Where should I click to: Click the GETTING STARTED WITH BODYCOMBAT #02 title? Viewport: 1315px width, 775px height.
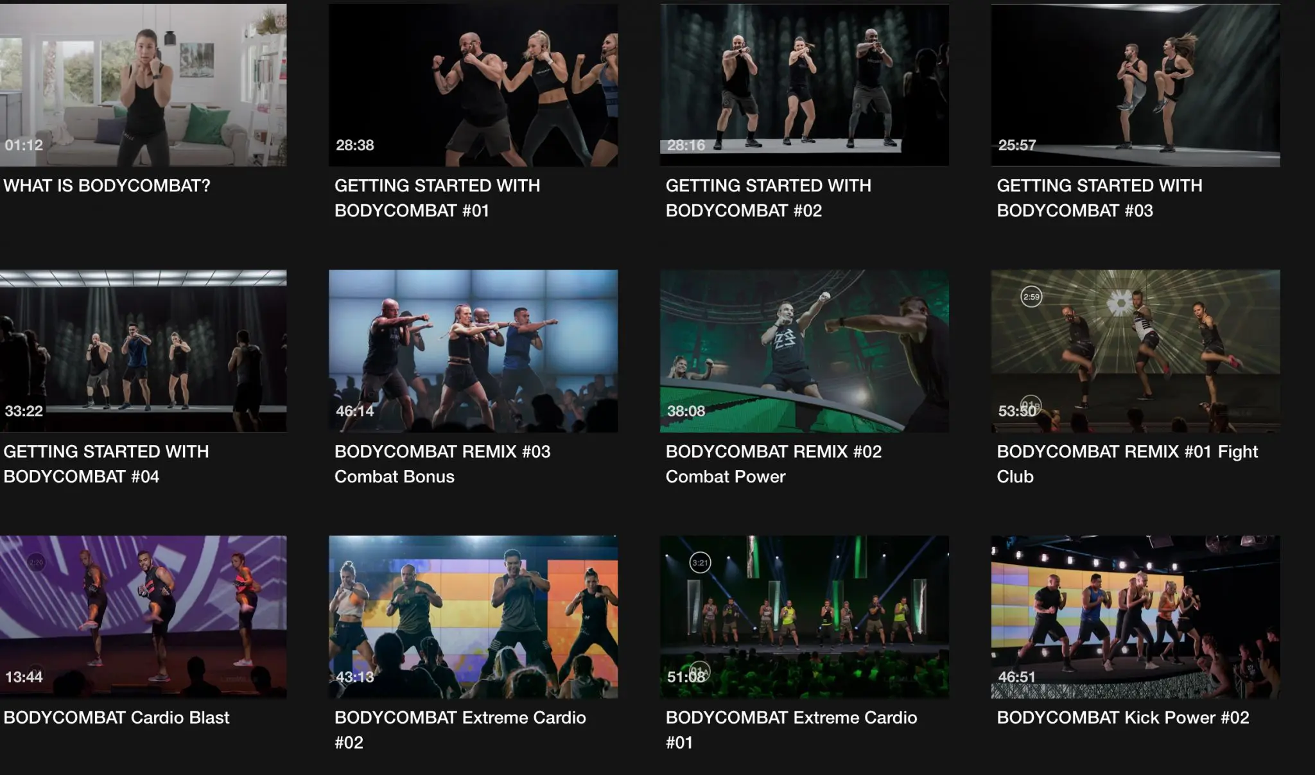point(769,198)
